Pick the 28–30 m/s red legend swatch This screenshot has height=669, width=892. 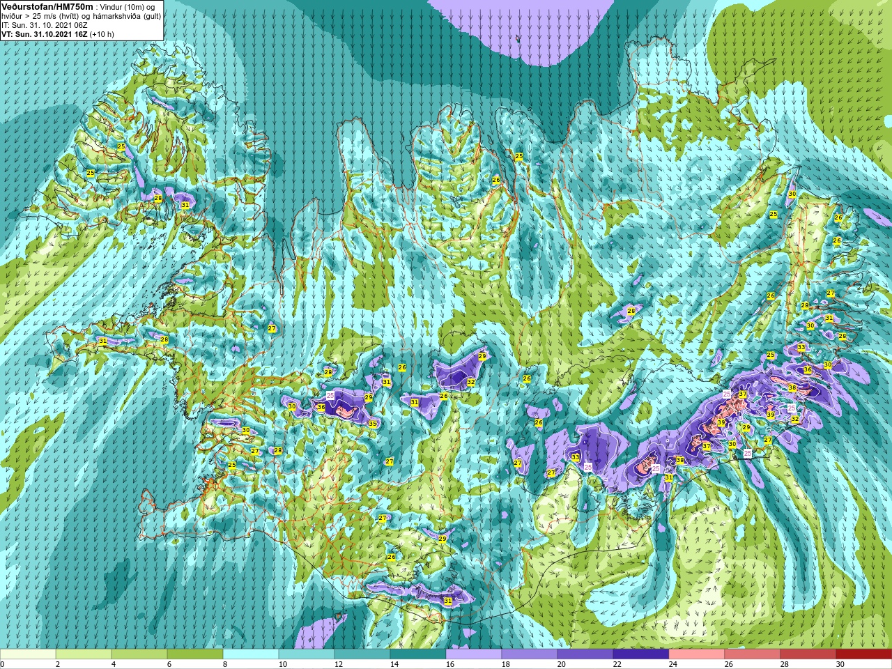pos(808,654)
